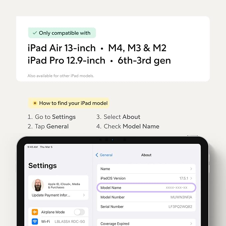This screenshot has width=226, height=226.
Task: Click the About title
Action: 146,155
